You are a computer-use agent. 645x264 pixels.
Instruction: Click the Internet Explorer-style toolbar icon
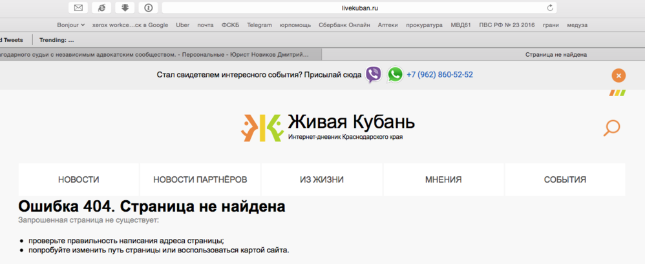[x=101, y=8]
